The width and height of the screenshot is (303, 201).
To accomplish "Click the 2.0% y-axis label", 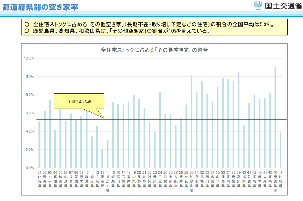I will (30, 150).
